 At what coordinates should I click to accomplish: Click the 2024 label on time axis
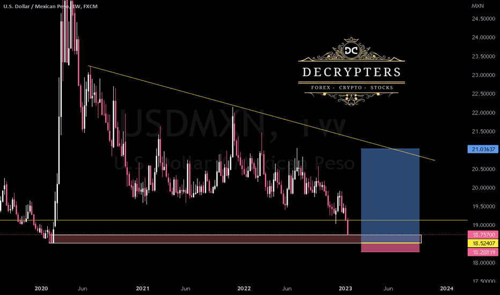(446, 289)
